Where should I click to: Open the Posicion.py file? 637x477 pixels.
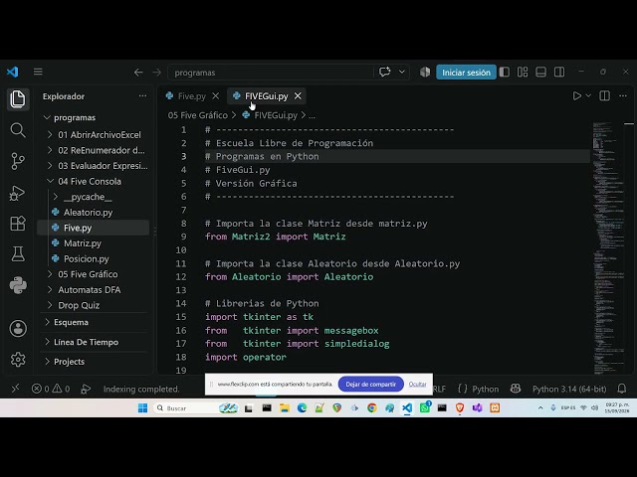coord(87,258)
